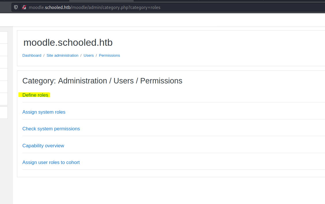
Task: Click the moodle.schooled.htb page heading
Action: tap(68, 42)
